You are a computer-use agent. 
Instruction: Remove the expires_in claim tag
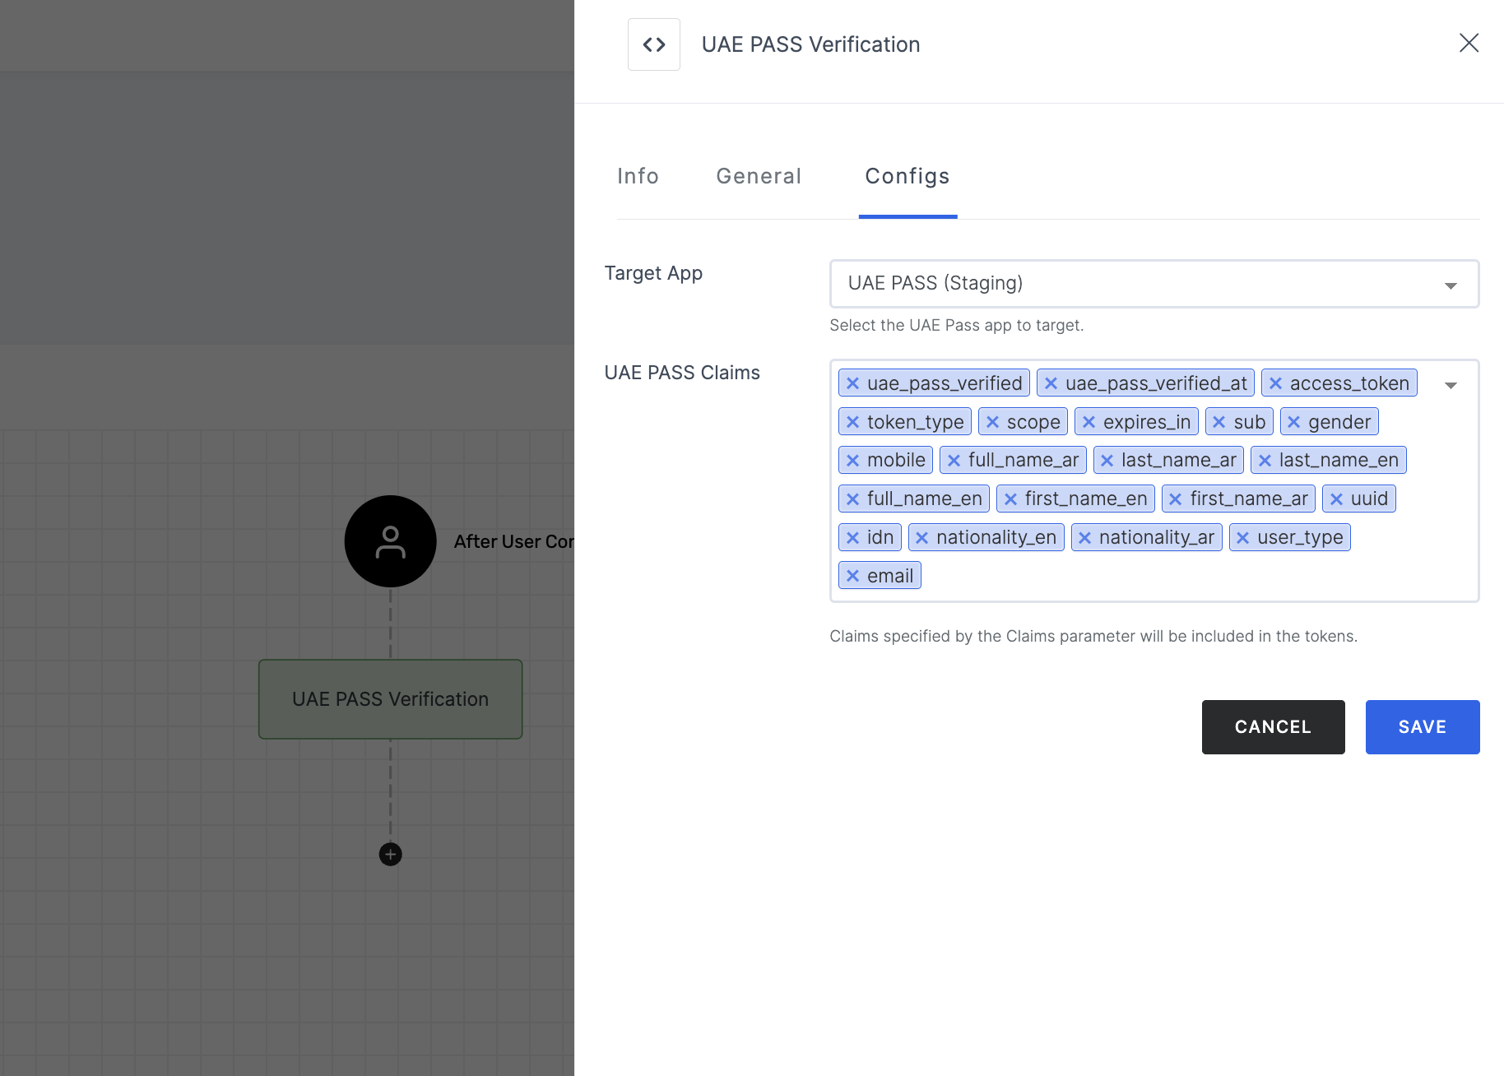coord(1089,422)
